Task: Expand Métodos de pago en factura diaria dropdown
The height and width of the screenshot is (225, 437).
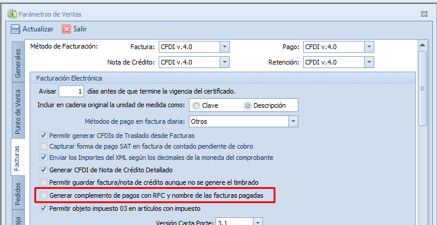Action: (293, 121)
